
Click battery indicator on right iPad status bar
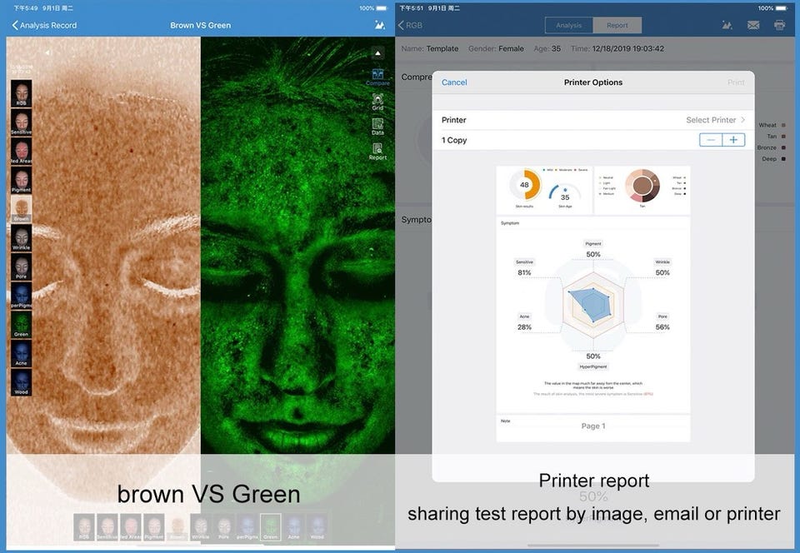tap(781, 8)
